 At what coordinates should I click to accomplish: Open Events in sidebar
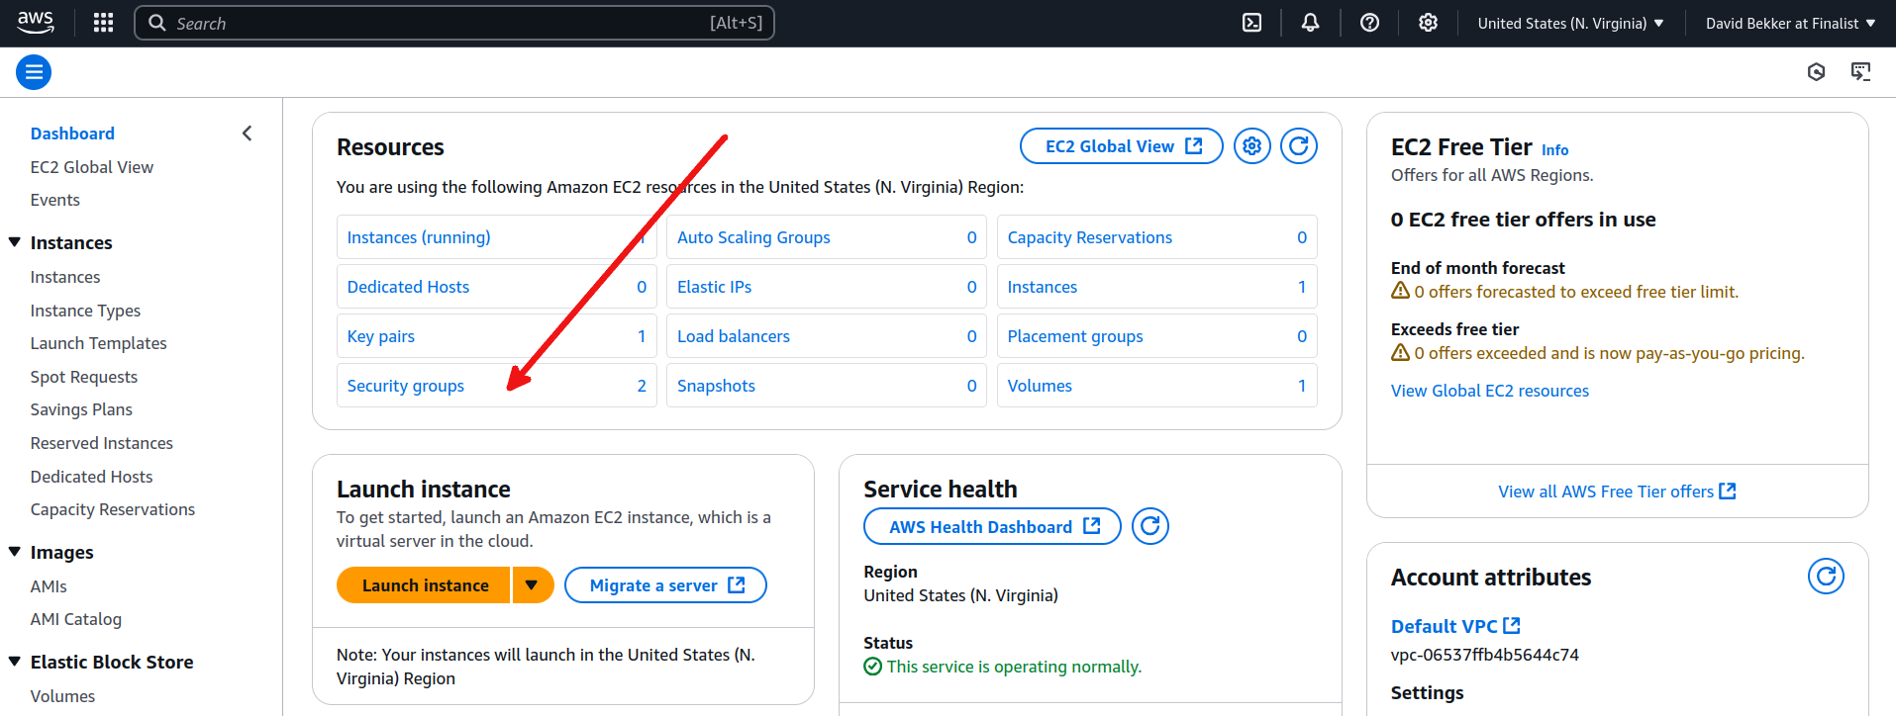point(55,200)
